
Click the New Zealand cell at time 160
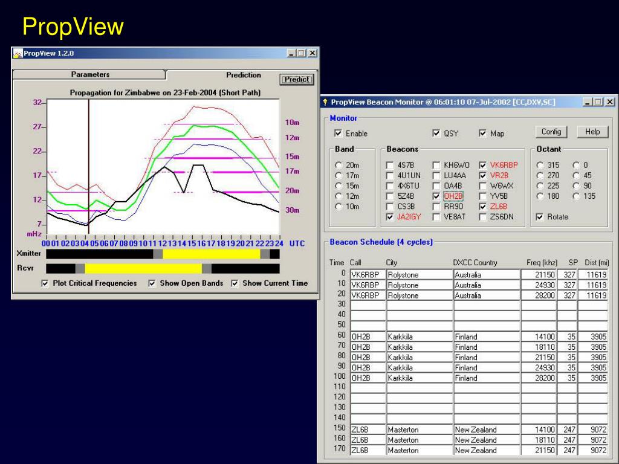[487, 440]
